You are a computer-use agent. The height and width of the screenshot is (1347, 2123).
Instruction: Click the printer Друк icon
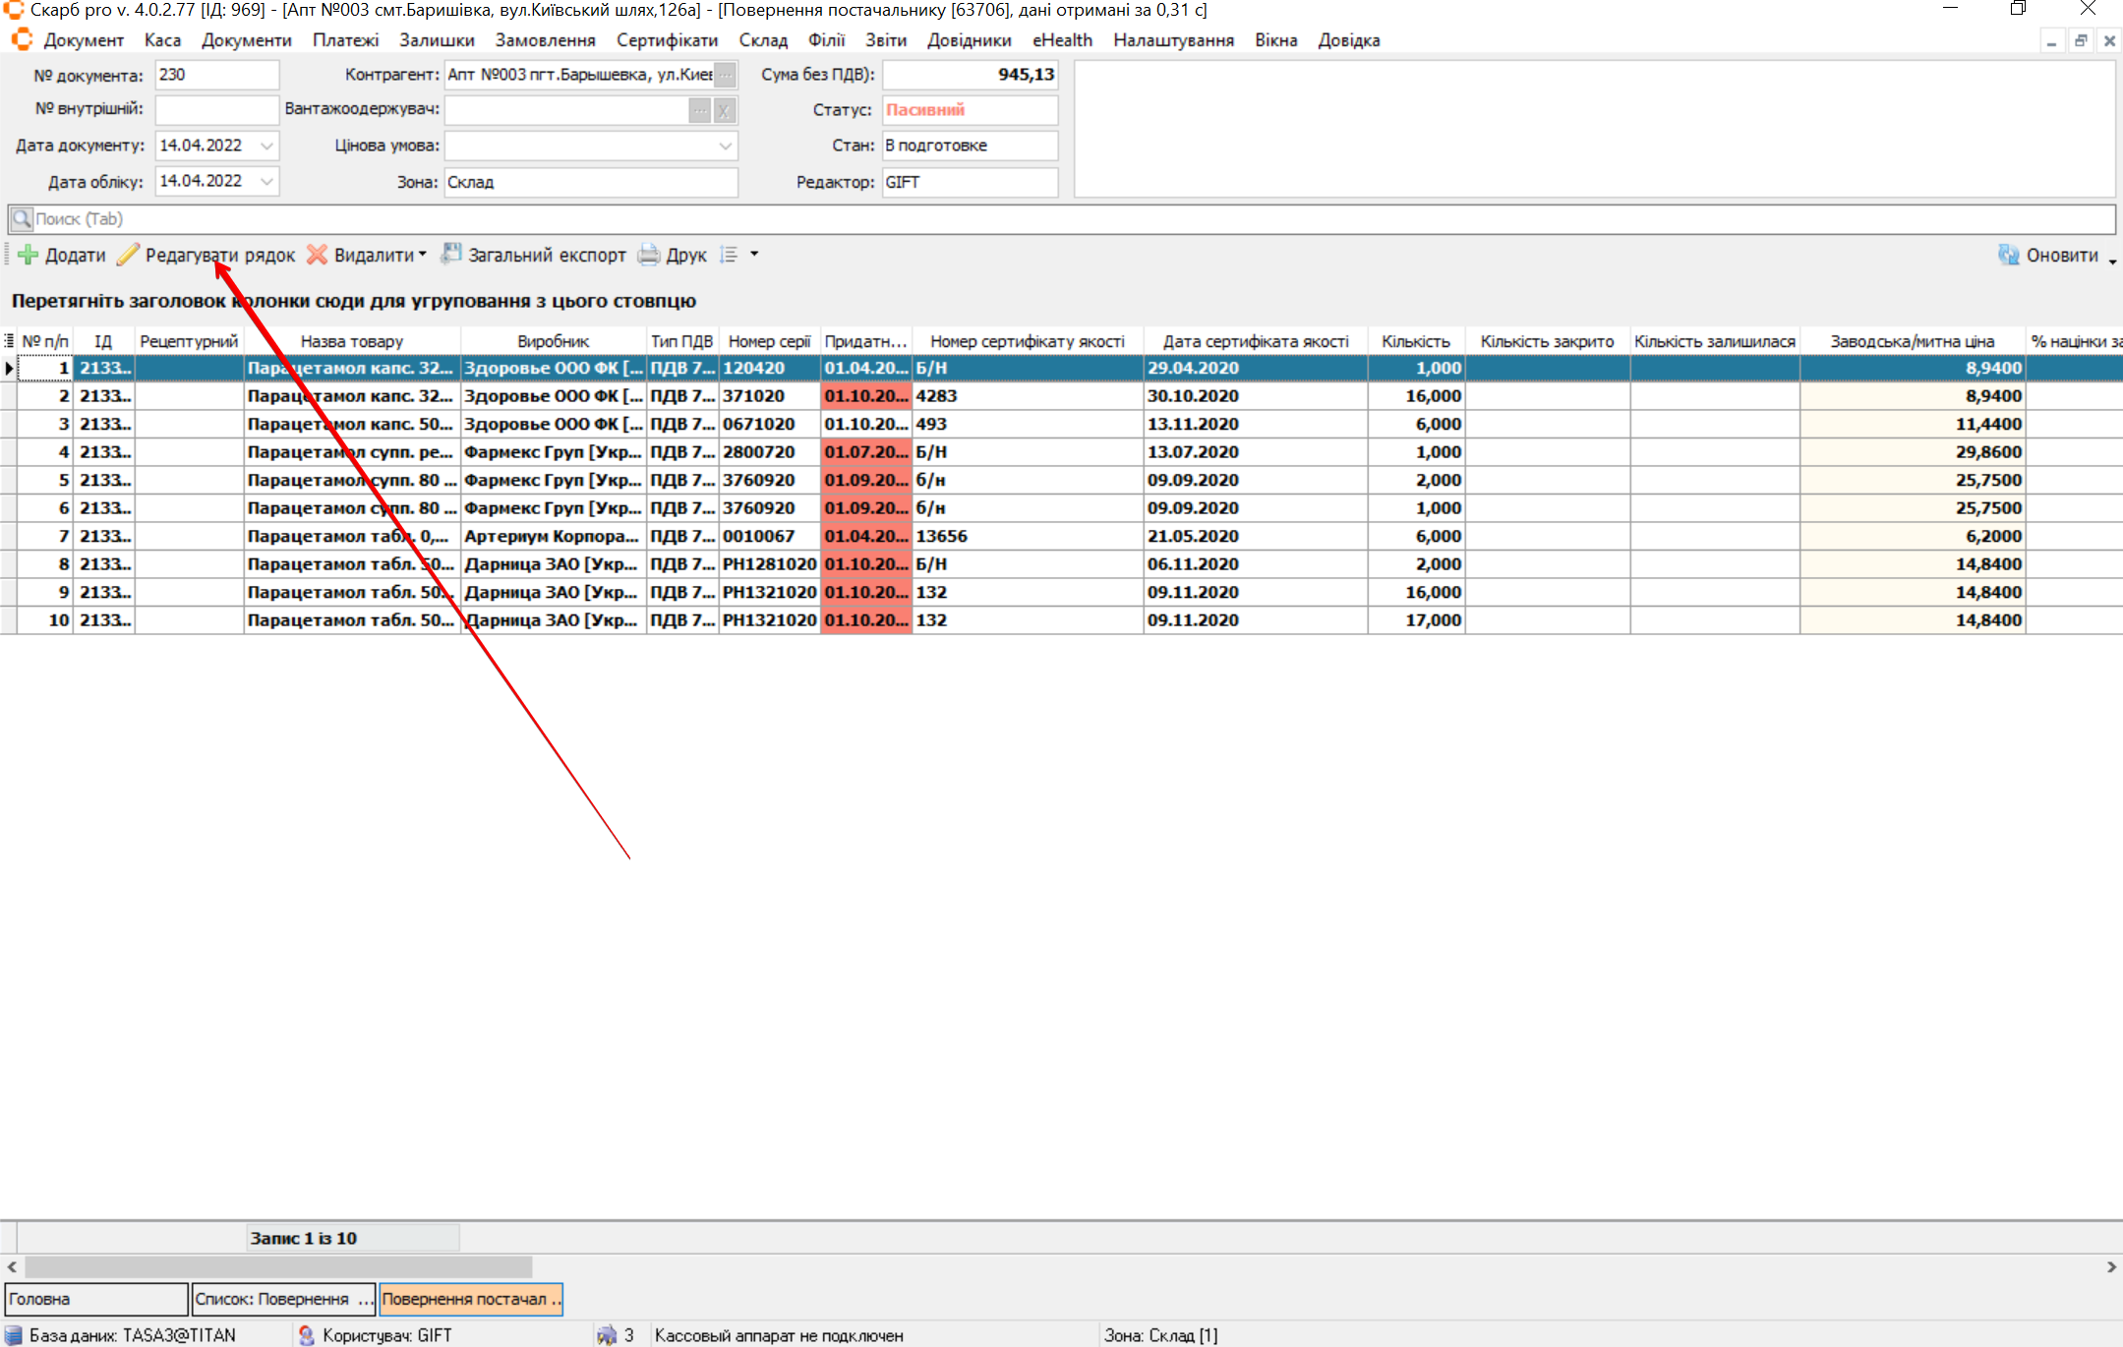pos(649,255)
